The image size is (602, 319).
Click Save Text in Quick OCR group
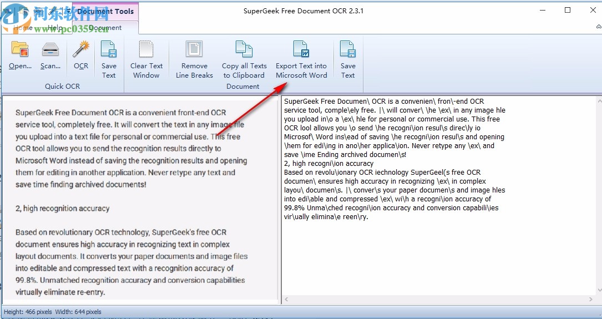coord(109,59)
